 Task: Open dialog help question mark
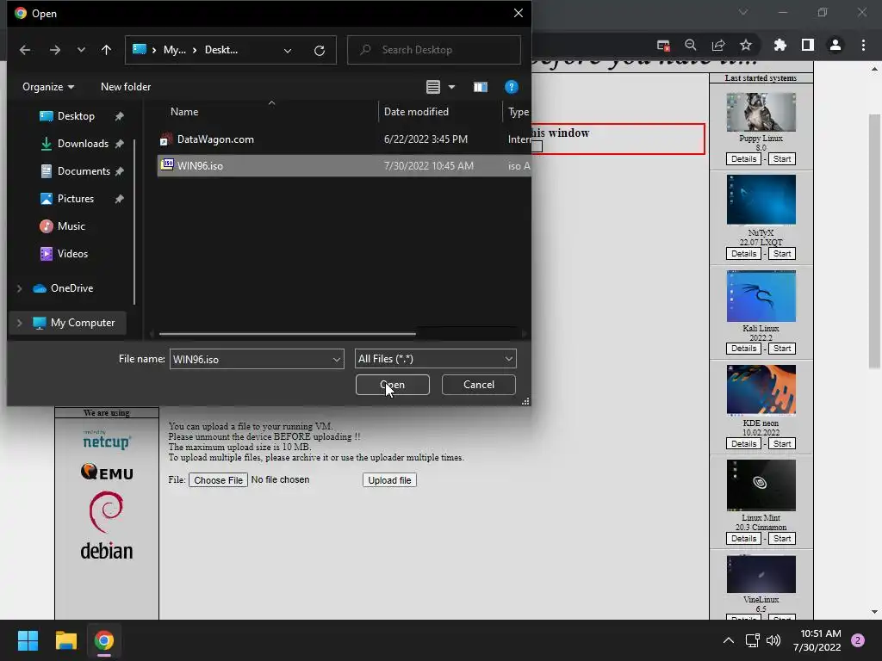(511, 87)
